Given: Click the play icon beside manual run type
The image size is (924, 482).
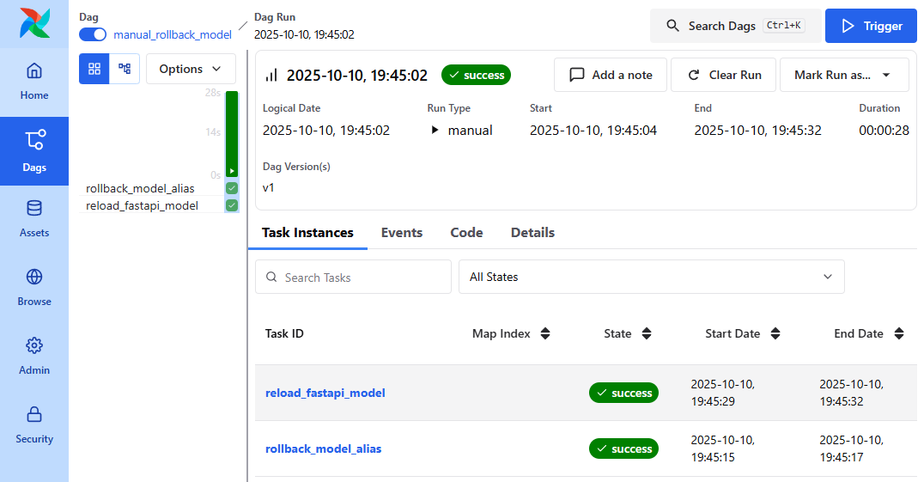Looking at the screenshot, I should (x=435, y=131).
